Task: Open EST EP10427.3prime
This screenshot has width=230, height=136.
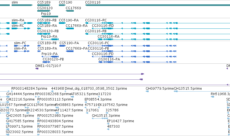Action: tap(121, 121)
